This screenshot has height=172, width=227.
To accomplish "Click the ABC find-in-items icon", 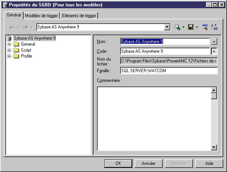I will pyautogui.click(x=205, y=27).
